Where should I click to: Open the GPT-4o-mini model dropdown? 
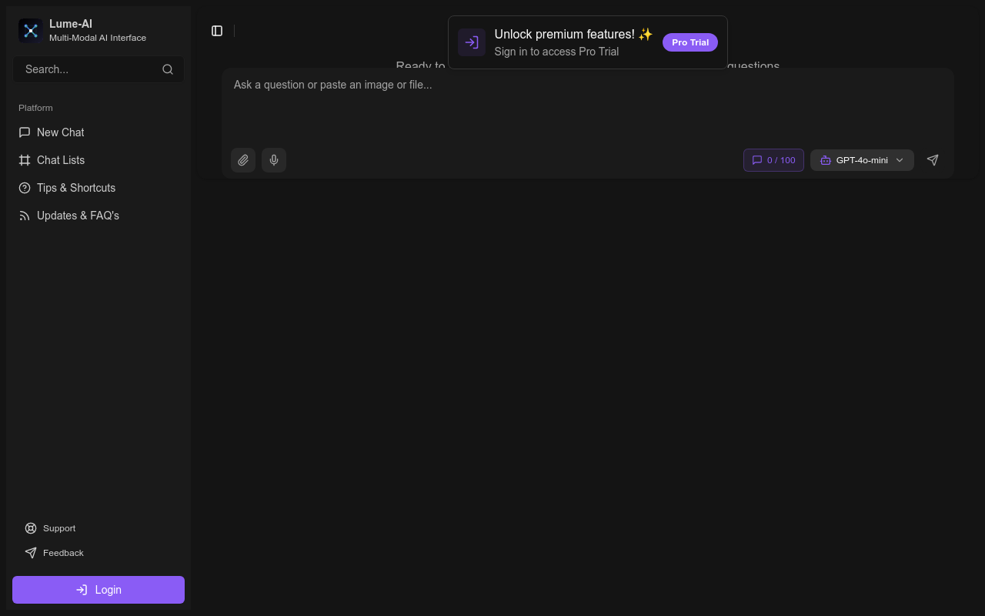tap(862, 160)
